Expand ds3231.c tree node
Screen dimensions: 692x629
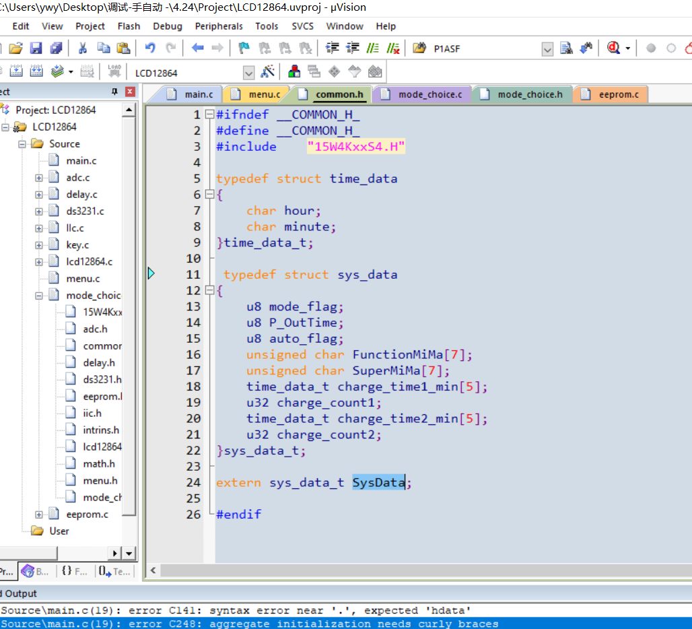(x=39, y=211)
